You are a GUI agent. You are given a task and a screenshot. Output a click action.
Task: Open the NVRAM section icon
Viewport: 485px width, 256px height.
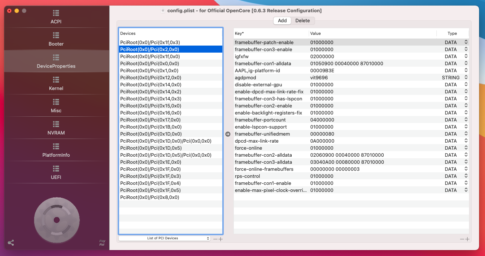click(56, 124)
